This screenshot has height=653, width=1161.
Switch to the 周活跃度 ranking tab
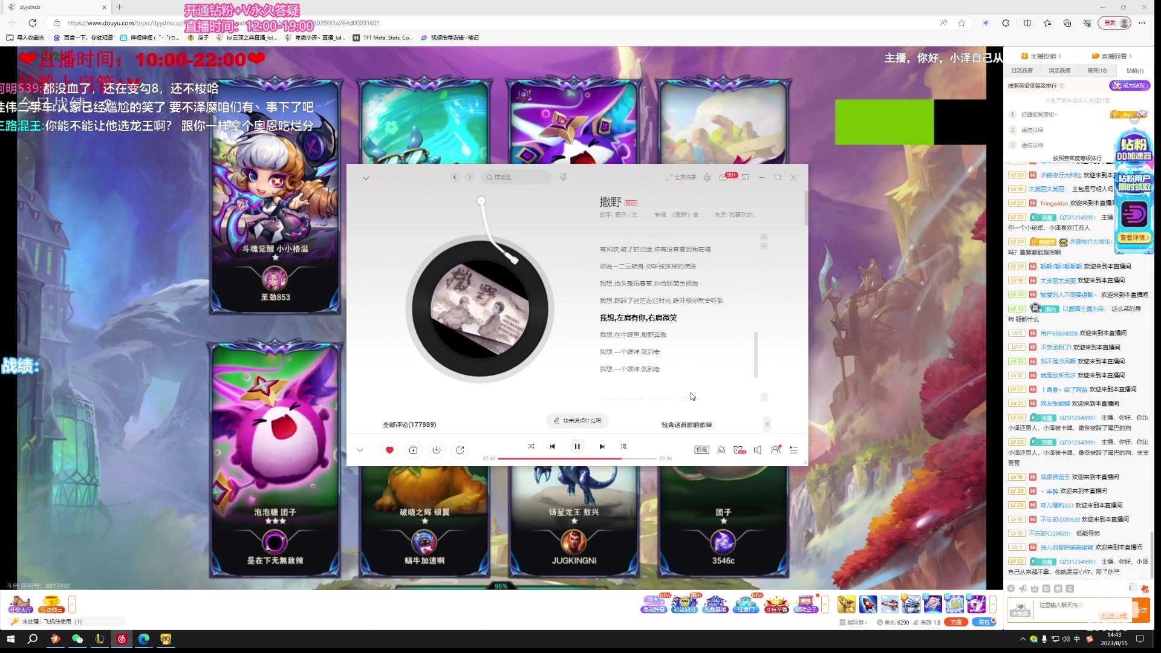[1059, 71]
